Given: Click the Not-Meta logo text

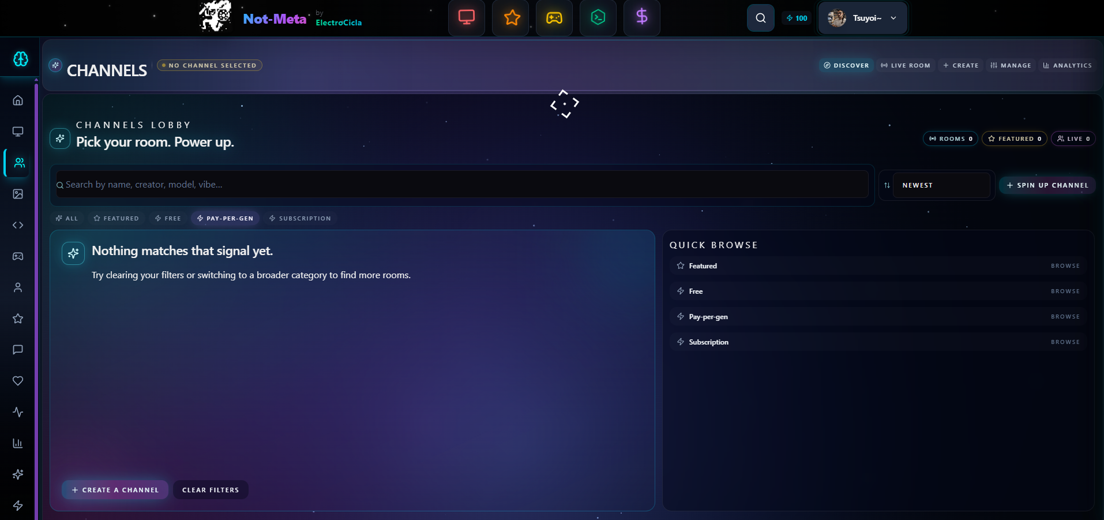Looking at the screenshot, I should (x=275, y=19).
